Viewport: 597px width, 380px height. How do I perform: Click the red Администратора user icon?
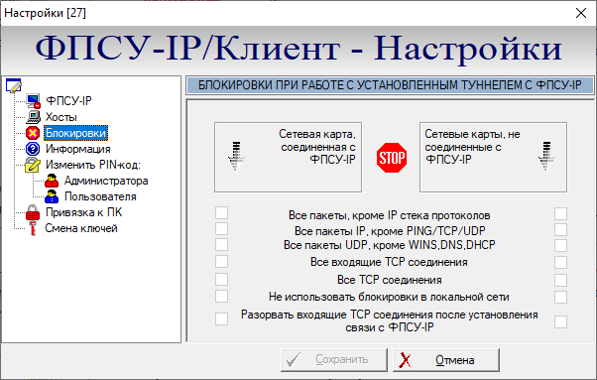tap(52, 181)
